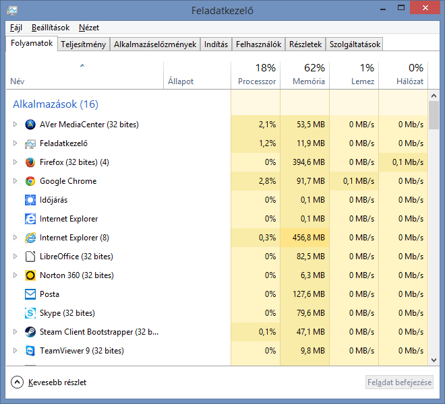Switch to the Részletek tab
The width and height of the screenshot is (445, 404).
coord(305,44)
